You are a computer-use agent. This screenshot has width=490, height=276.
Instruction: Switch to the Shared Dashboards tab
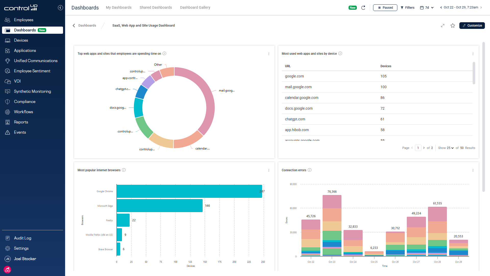[x=155, y=7]
